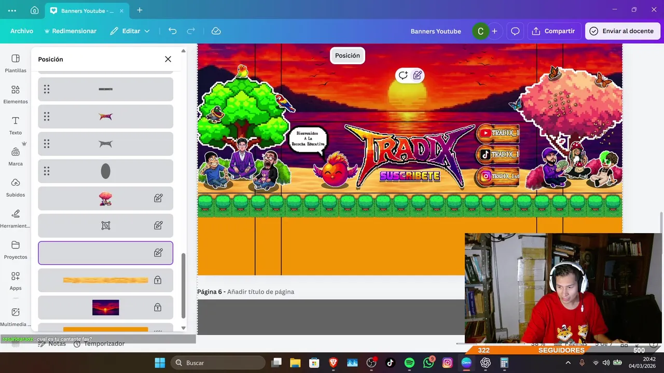Click the floating edit pencil icon on canvas

click(x=418, y=76)
